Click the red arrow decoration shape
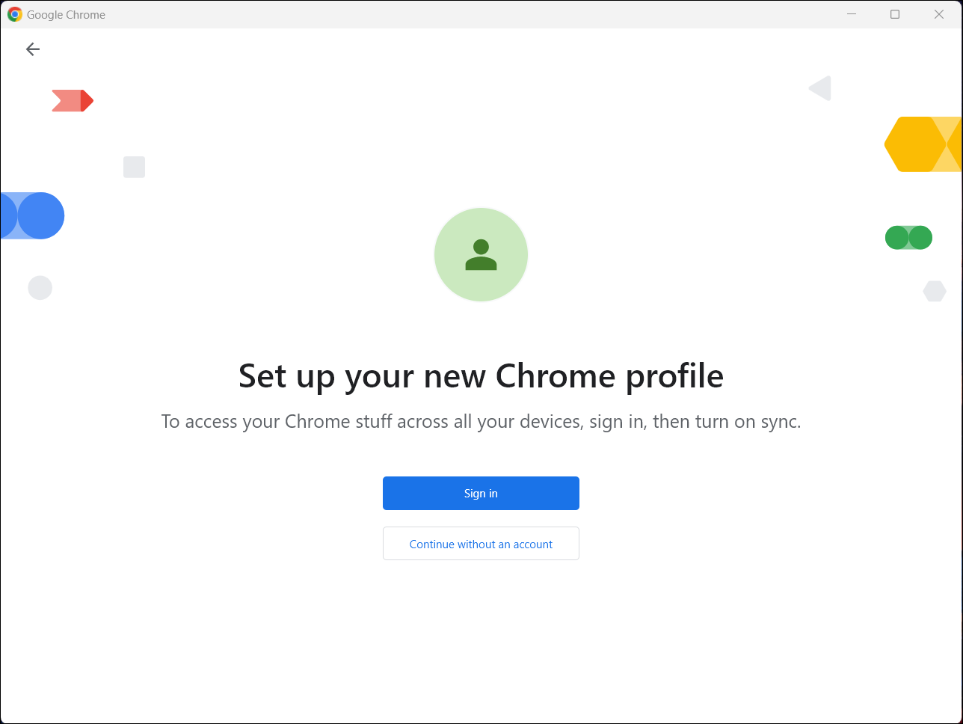963x724 pixels. coord(73,100)
